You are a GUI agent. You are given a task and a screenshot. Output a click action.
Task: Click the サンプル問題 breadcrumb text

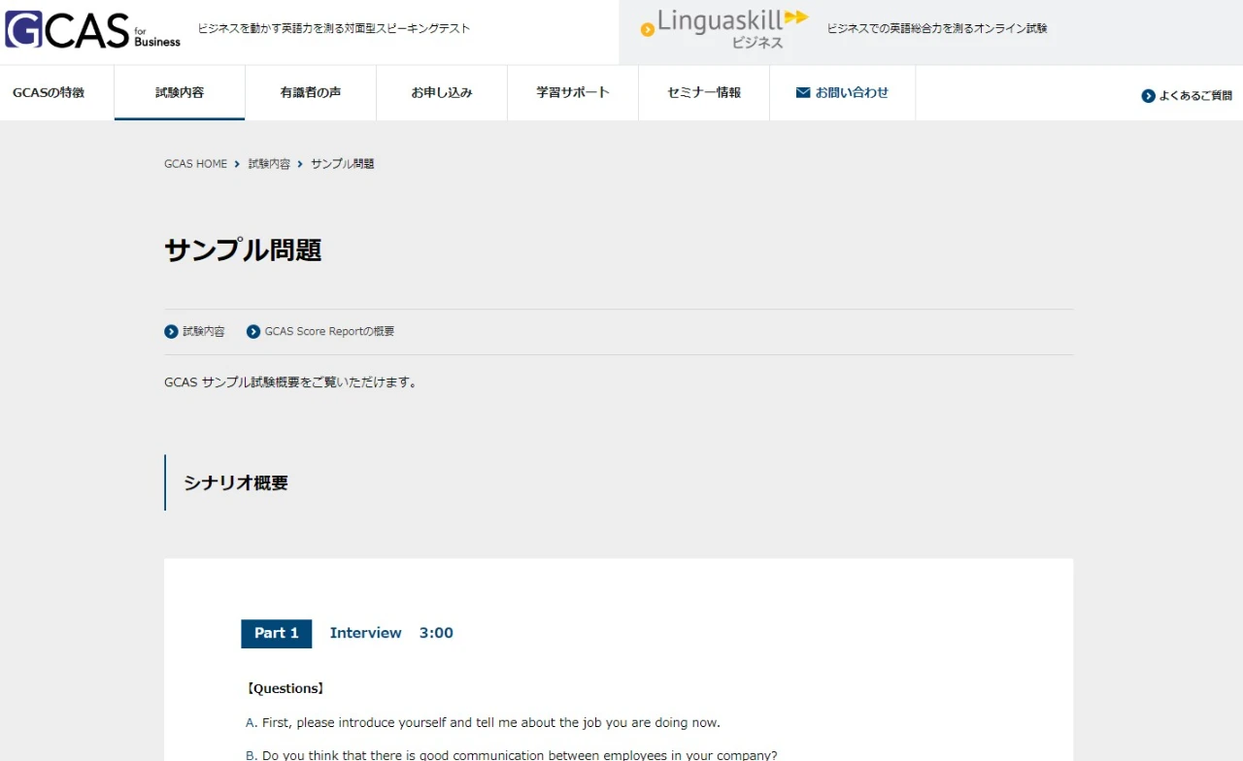(342, 163)
